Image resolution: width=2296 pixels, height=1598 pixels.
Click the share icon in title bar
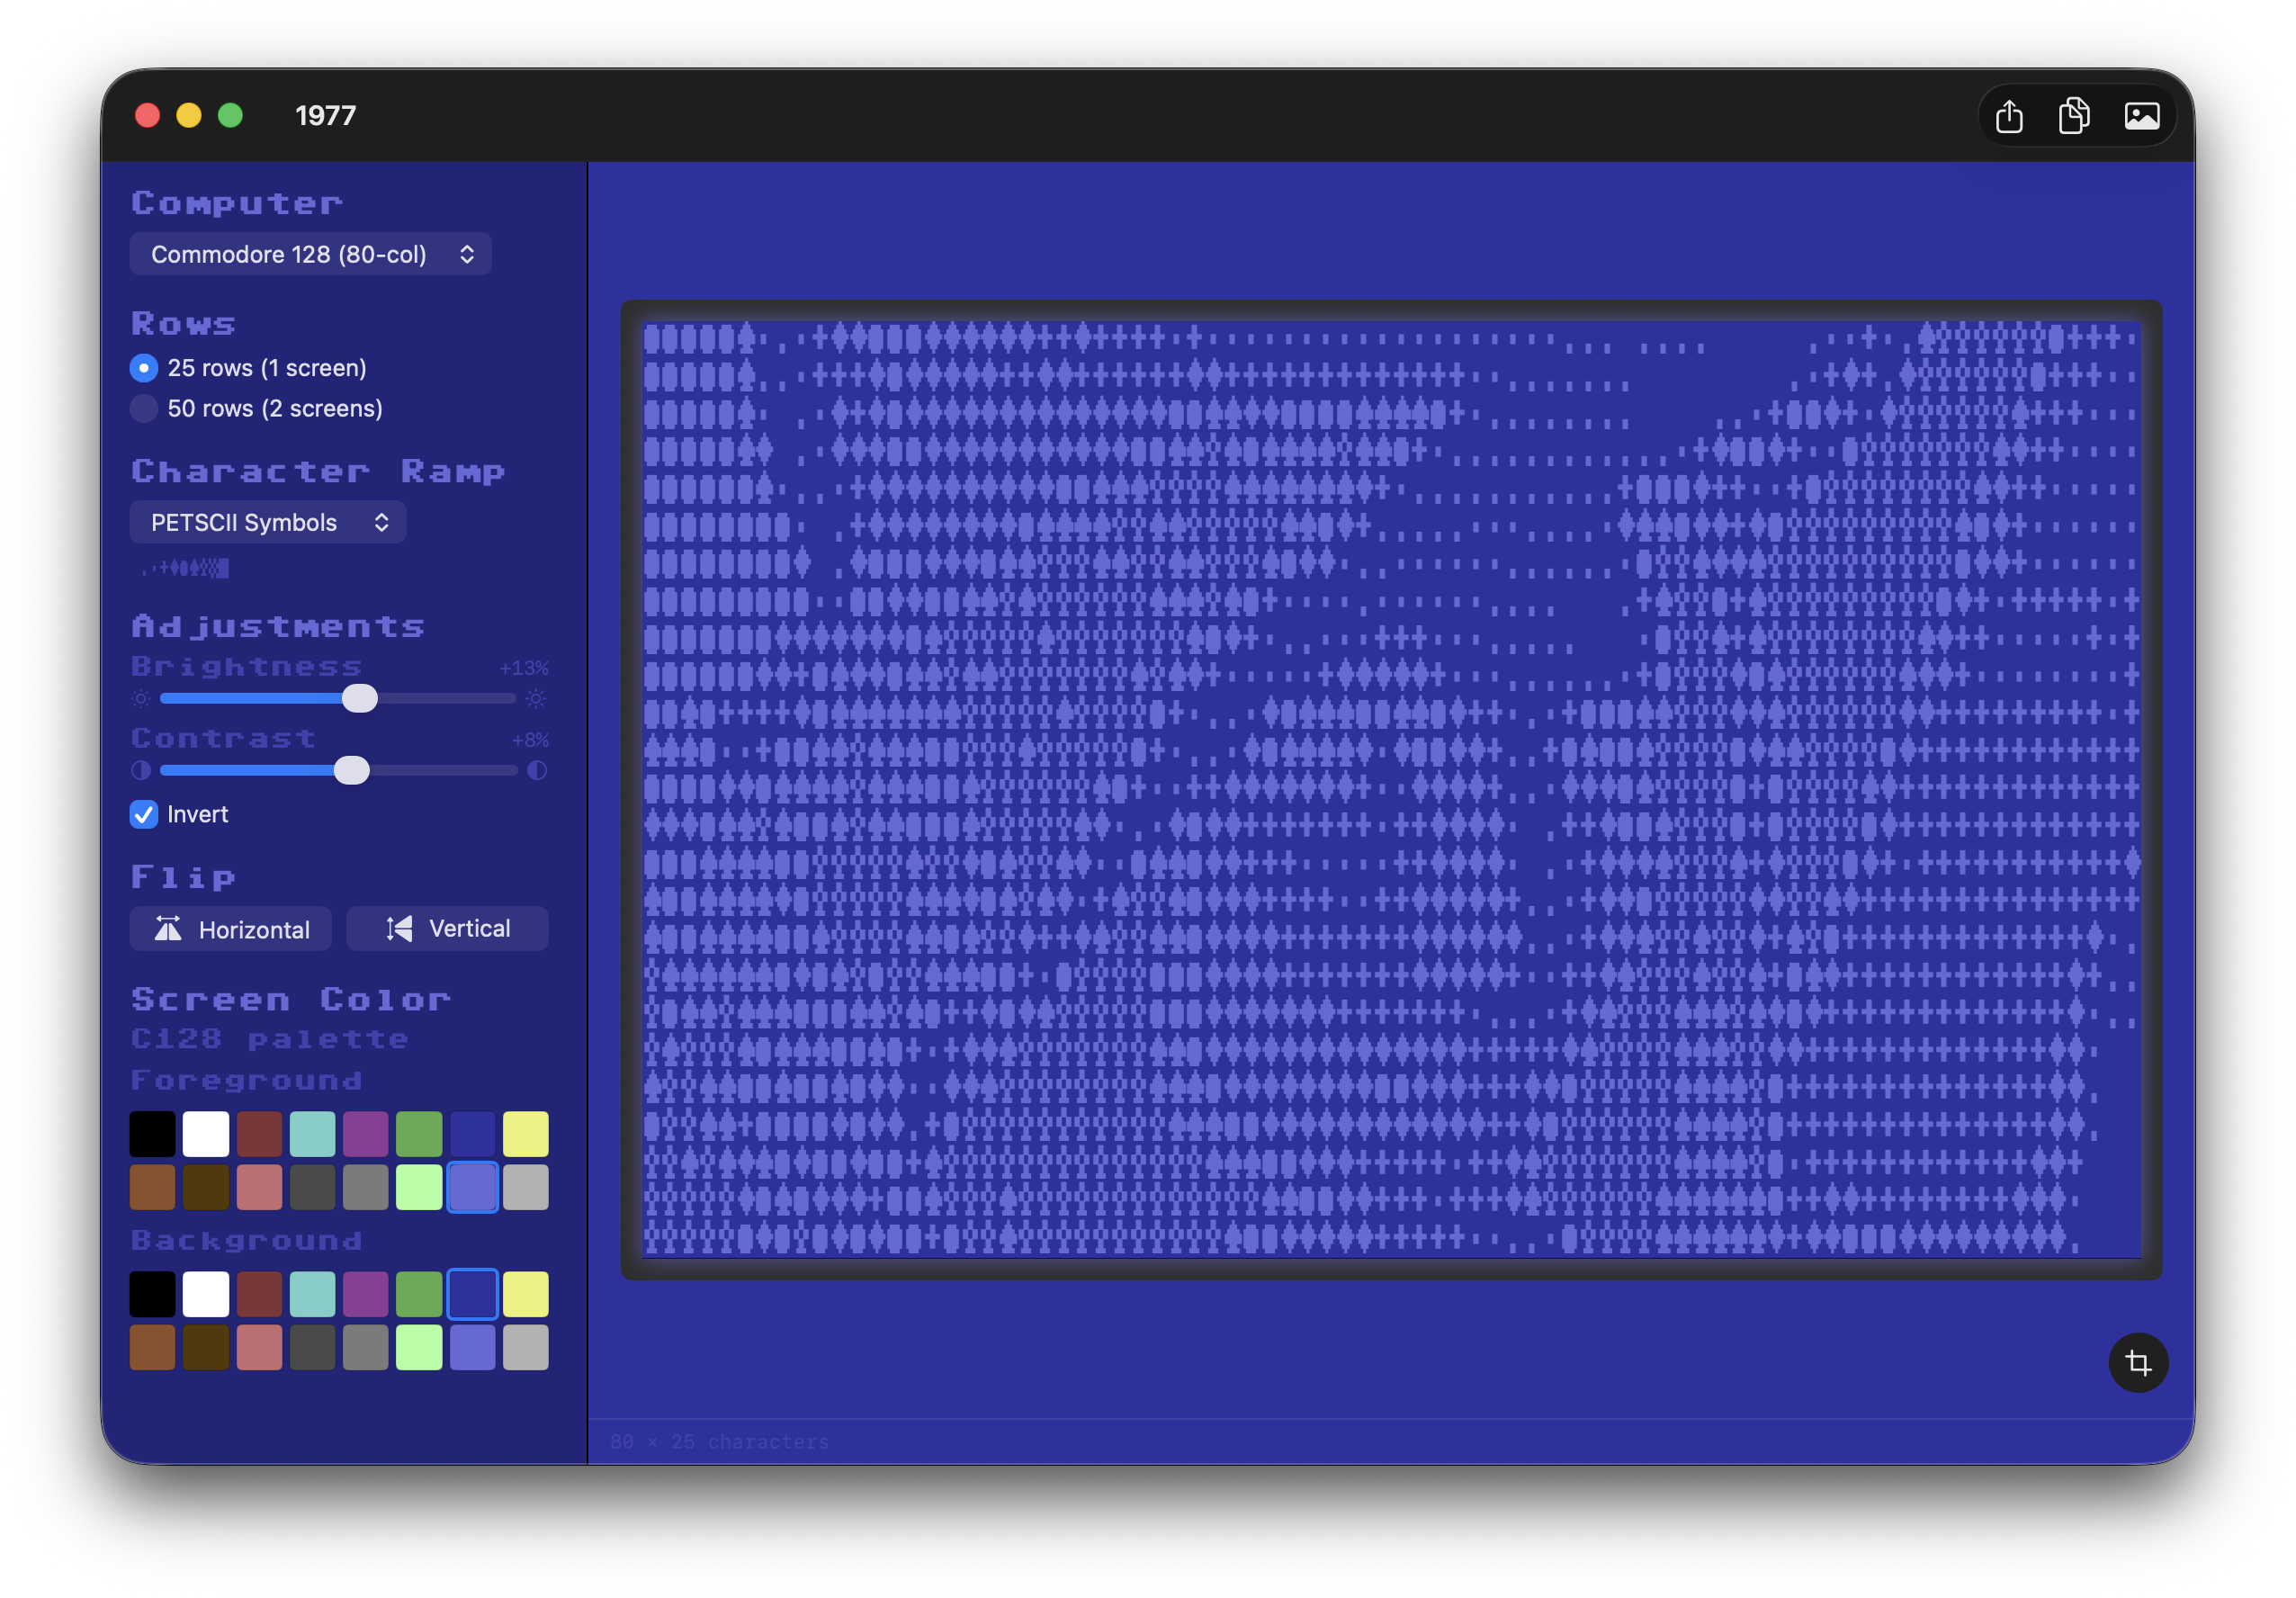2008,116
